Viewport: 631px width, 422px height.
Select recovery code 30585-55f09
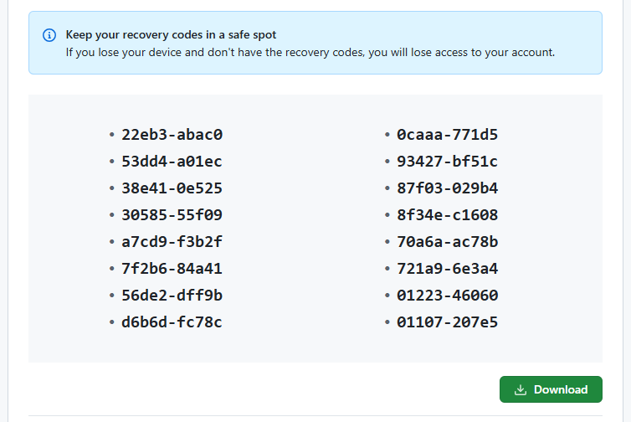point(172,214)
